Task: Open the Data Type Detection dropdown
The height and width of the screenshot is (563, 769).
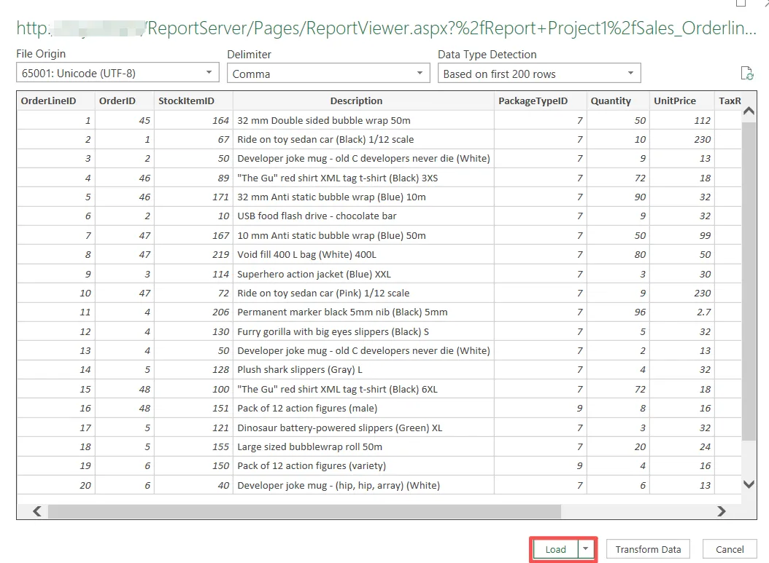Action: coord(539,74)
